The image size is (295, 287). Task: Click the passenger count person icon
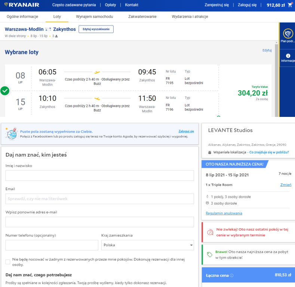tap(56, 36)
